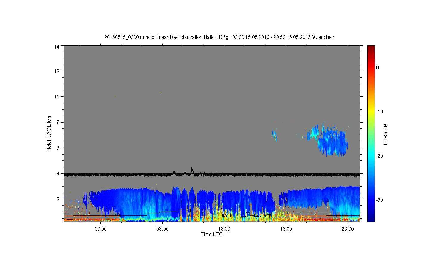This screenshot has width=446, height=267.
Task: Click the colorbar value label '-30'
Action: click(x=379, y=200)
